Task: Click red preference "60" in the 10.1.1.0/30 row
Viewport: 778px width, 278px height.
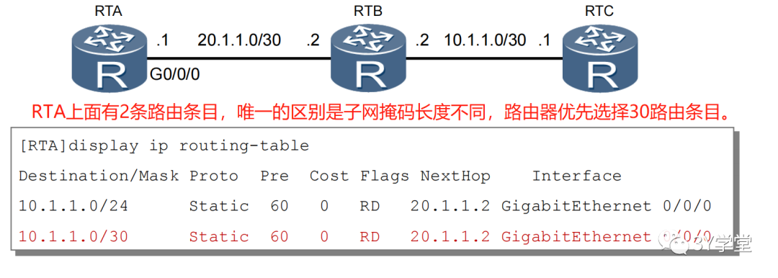Action: [x=280, y=237]
